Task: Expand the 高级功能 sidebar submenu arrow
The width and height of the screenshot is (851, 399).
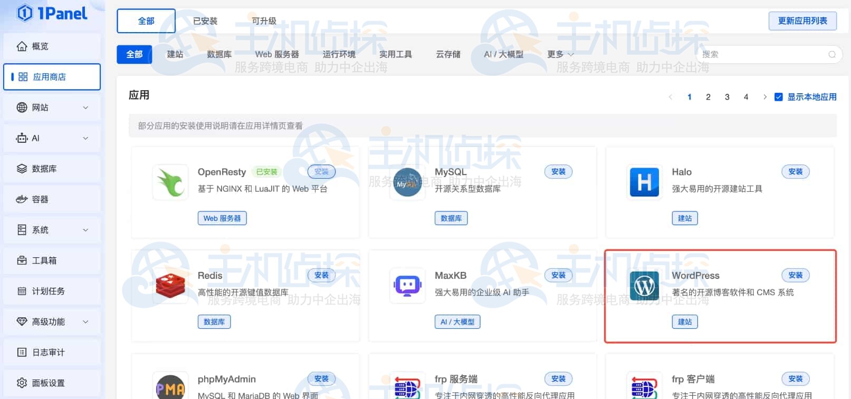Action: (85, 322)
